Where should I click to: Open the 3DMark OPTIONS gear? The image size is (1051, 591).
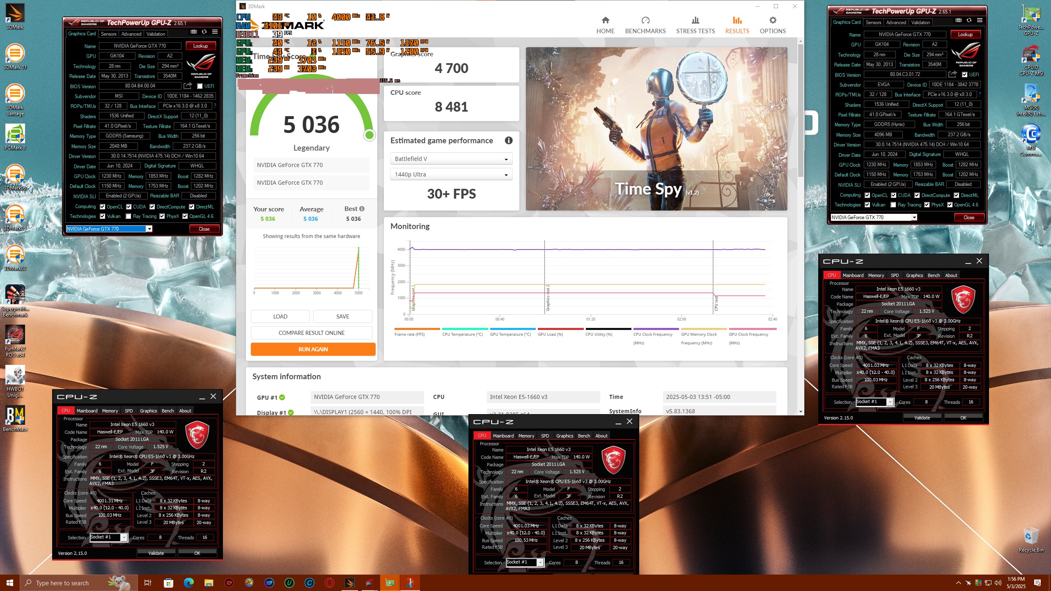[773, 25]
